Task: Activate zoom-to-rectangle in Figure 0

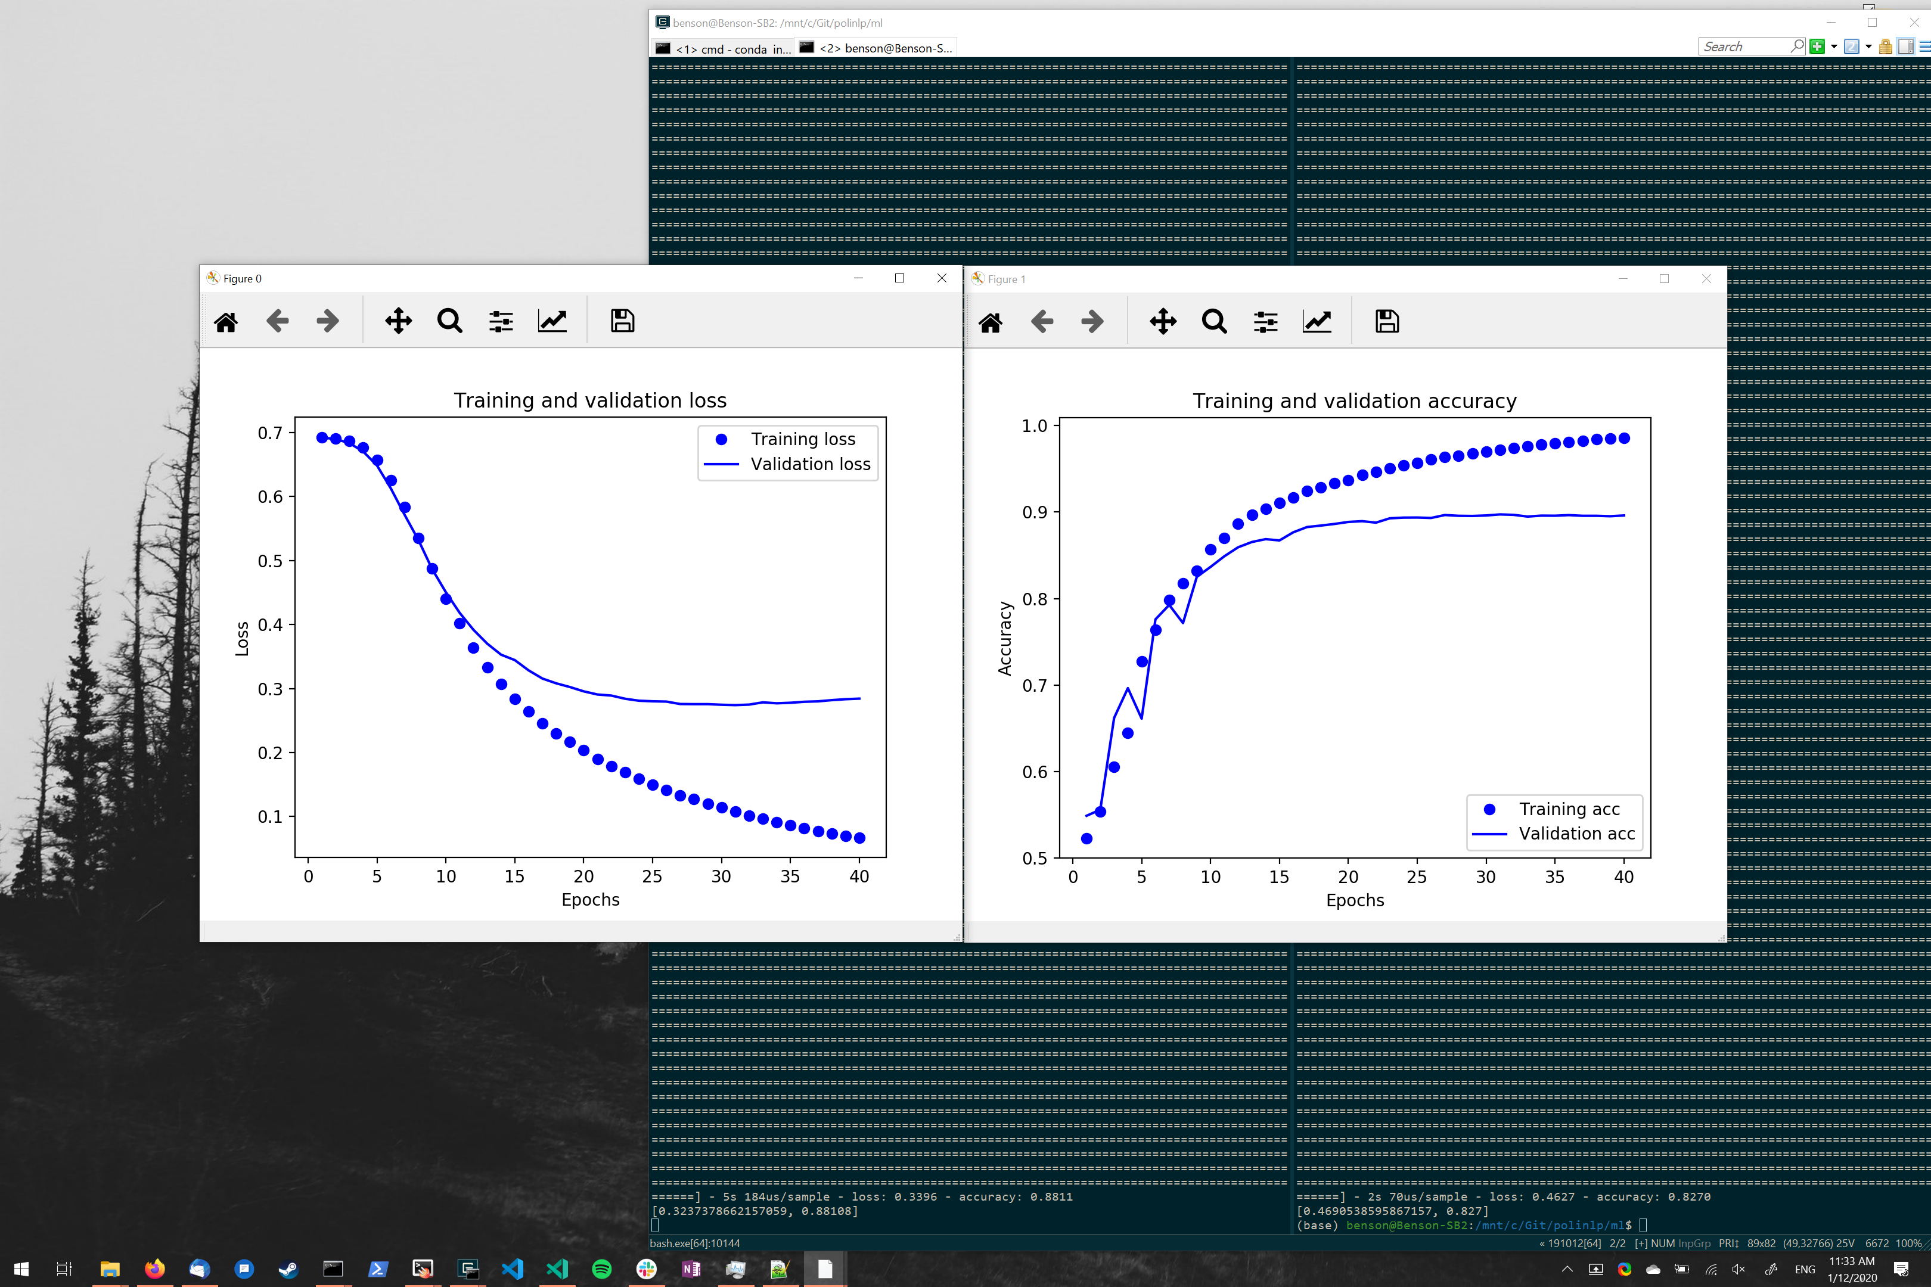Action: 449,321
